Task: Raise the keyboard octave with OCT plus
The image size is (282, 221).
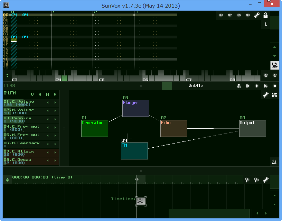Action: coord(275,75)
